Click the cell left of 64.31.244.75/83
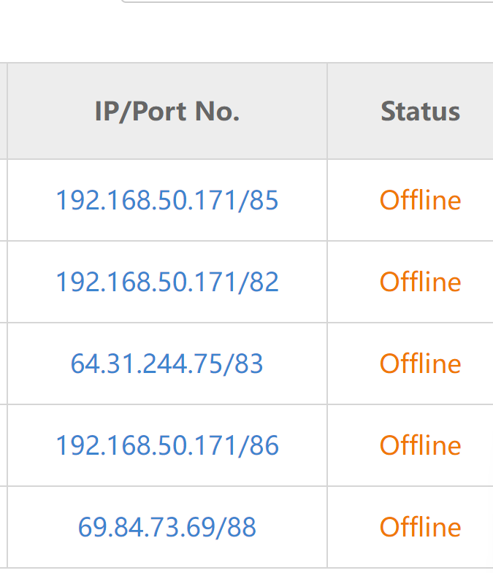This screenshot has width=493, height=573. click(3, 364)
